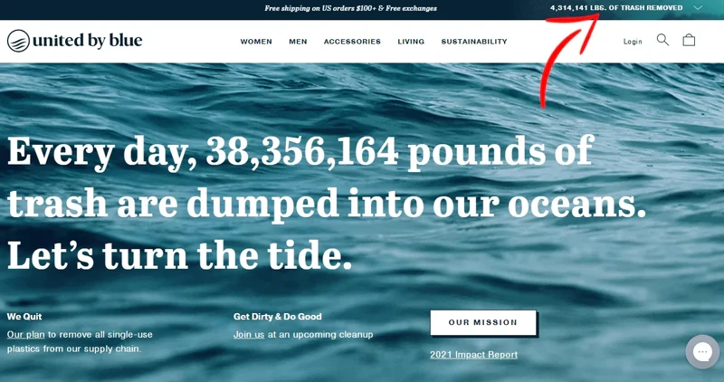Open the Women menu
The image size is (724, 382).
(x=256, y=42)
